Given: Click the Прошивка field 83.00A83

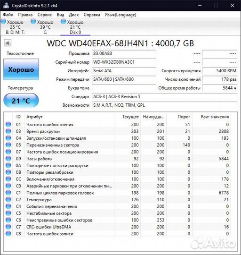Looking at the screenshot, I should click(x=124, y=53).
